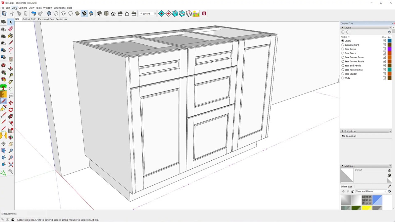Click the Base Boxes purple color swatch
Image resolution: width=395 pixels, height=222 pixels.
(x=389, y=49)
